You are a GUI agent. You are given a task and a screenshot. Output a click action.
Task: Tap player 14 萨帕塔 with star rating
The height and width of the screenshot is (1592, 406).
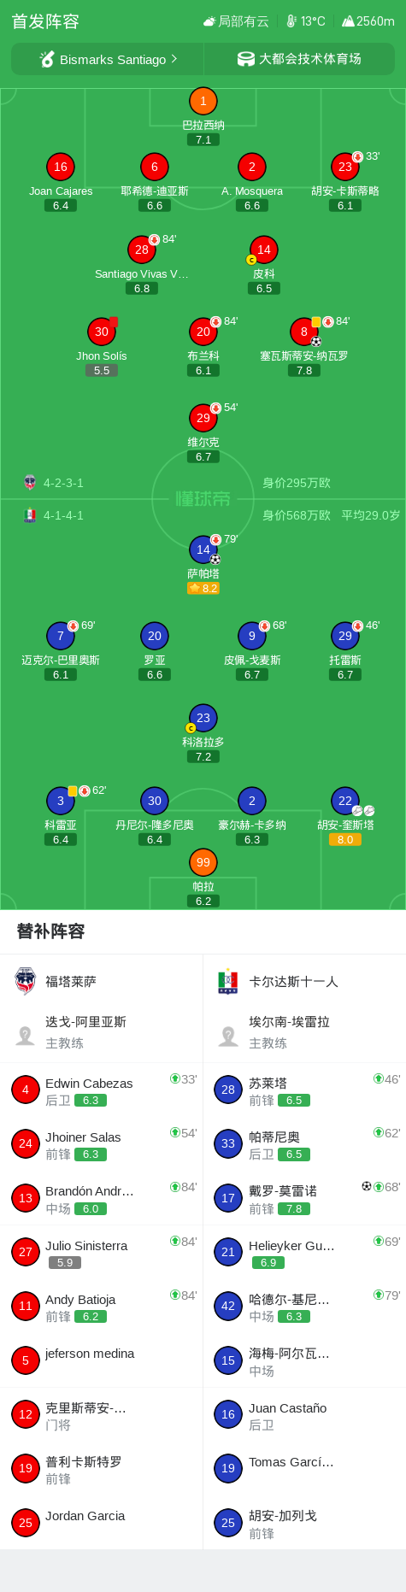tap(203, 549)
